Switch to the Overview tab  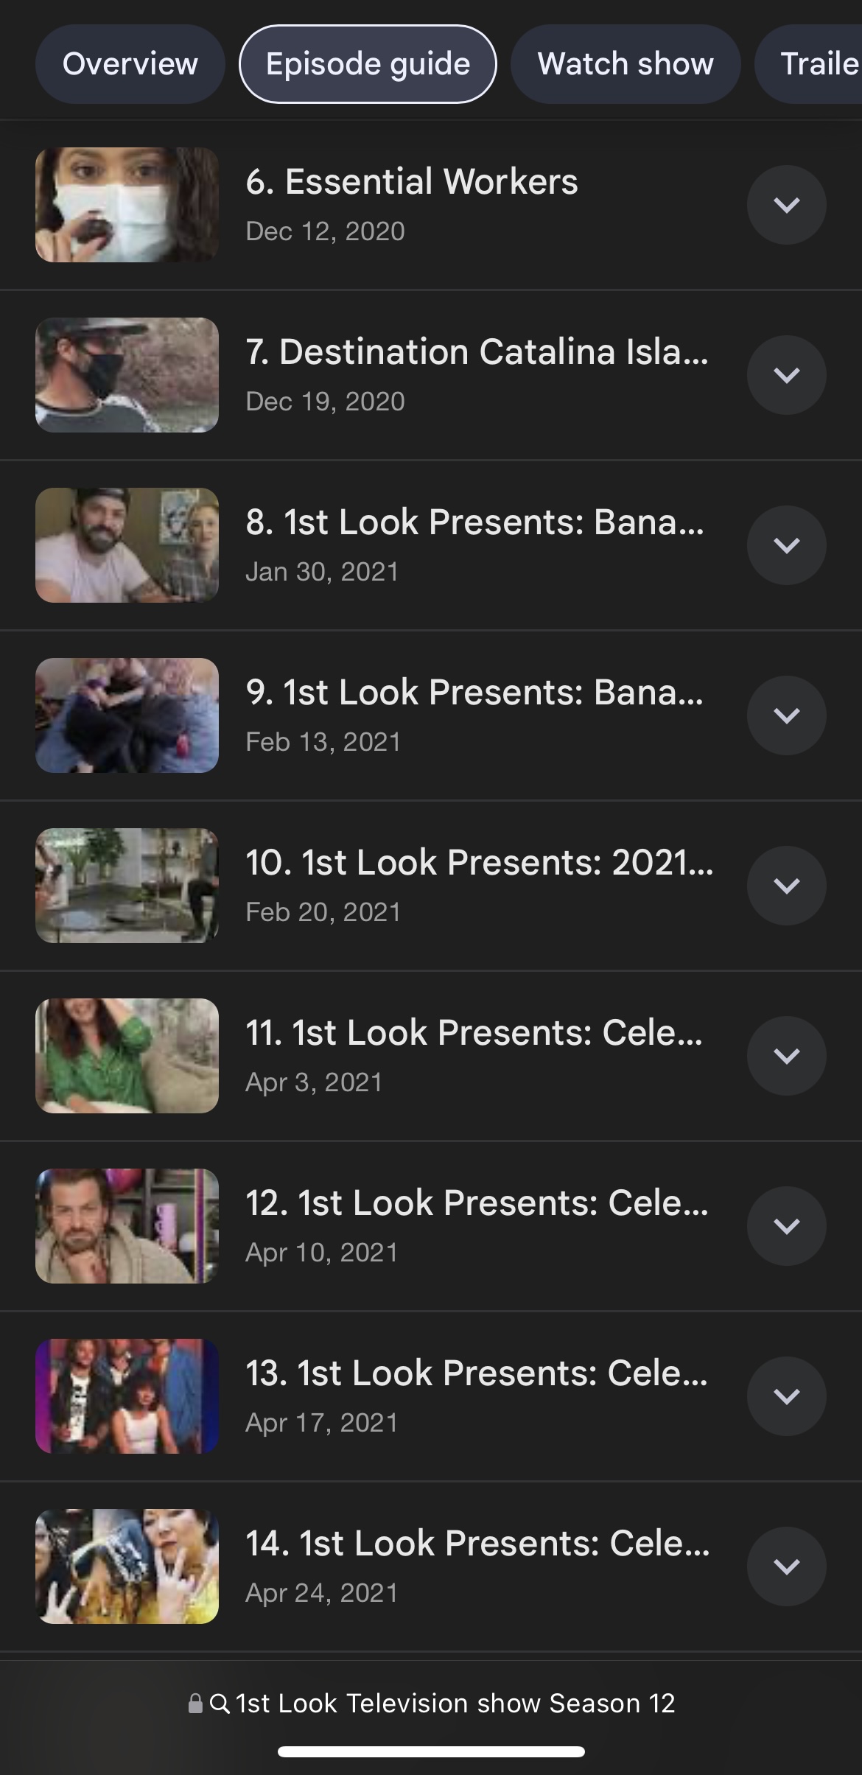point(130,64)
